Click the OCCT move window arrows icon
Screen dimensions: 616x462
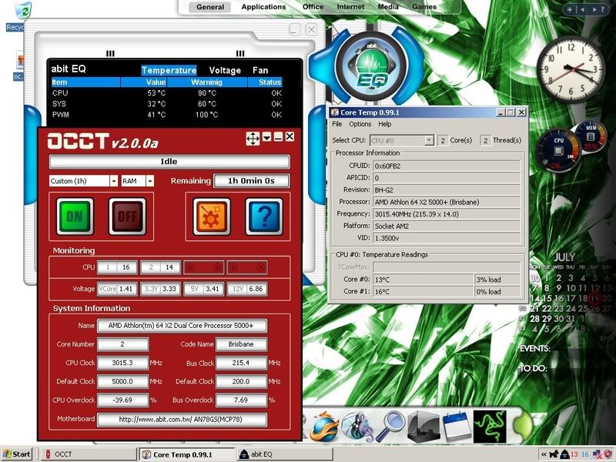(253, 138)
